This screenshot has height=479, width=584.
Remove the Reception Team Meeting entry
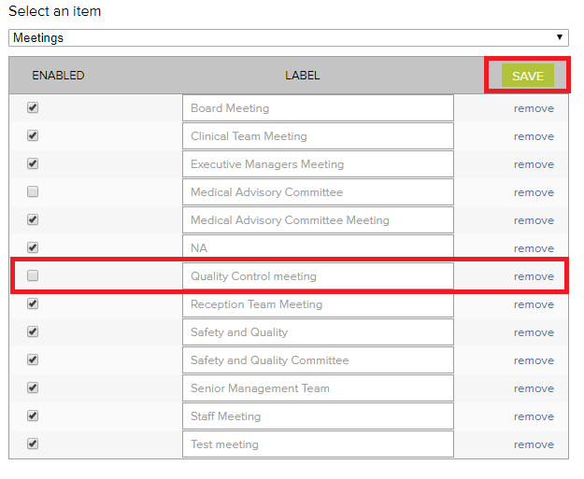[x=534, y=304]
